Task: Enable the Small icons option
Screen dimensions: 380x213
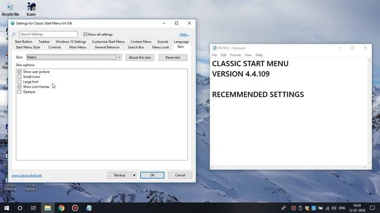Action: click(20, 76)
